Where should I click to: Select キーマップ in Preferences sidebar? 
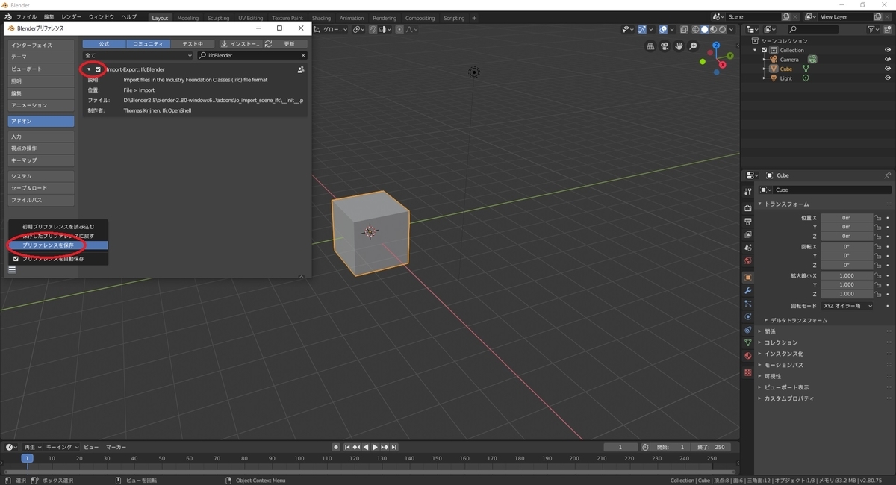(x=41, y=160)
